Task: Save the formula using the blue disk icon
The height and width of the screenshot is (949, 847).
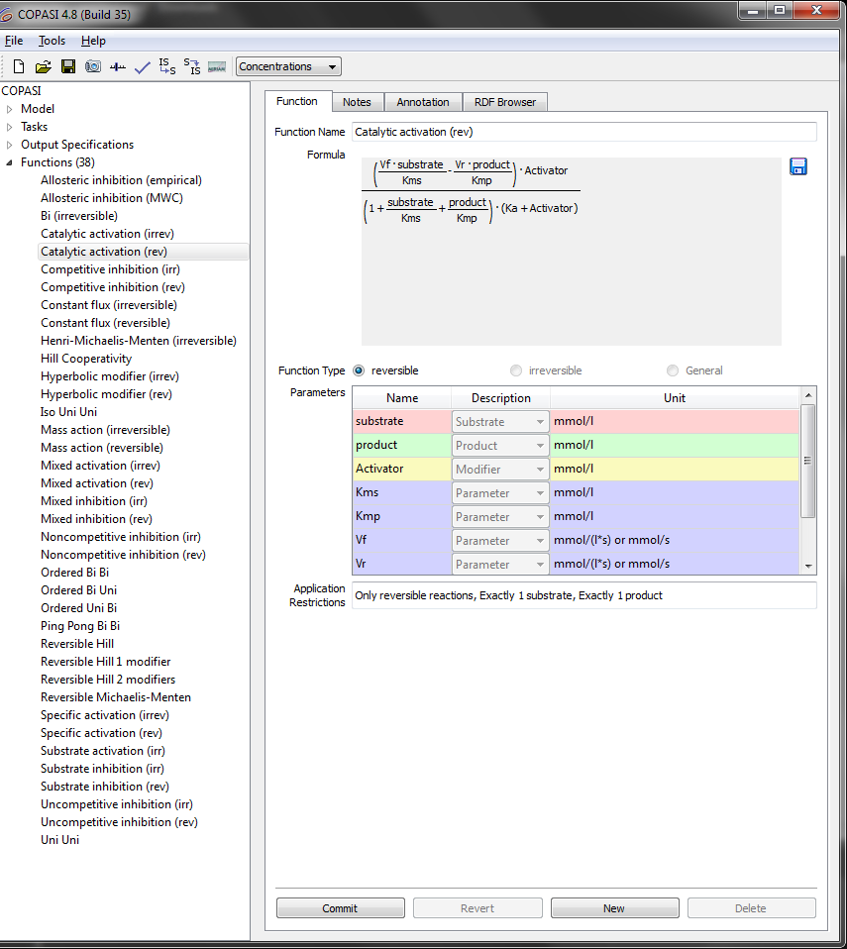Action: 797,166
